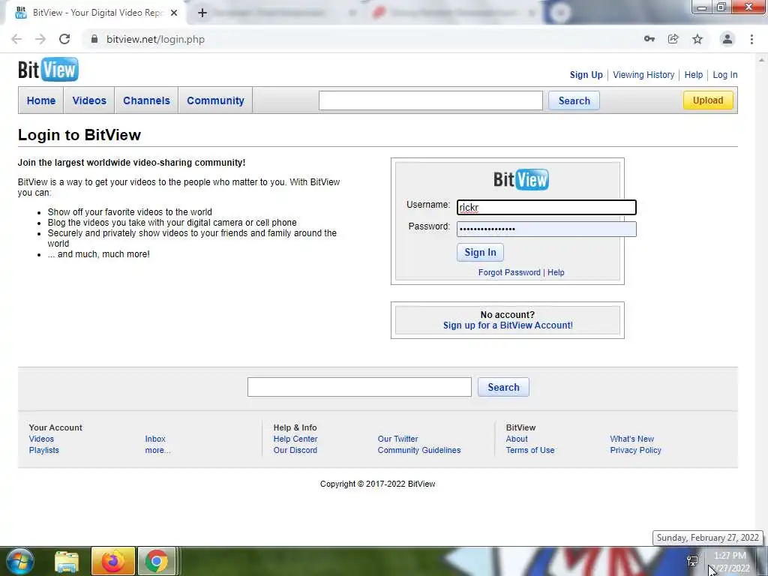768x576 pixels.
Task: Click the Forgot Password link
Action: pos(509,272)
